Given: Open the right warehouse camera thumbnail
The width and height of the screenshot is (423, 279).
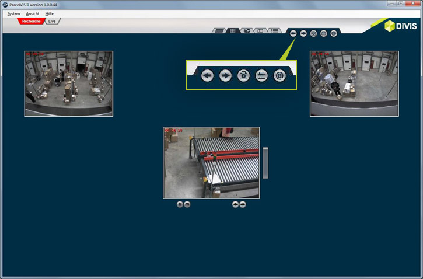Looking at the screenshot, I should coord(354,83).
